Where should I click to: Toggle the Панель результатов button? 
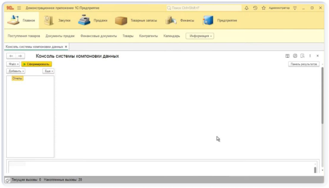tap(304, 64)
